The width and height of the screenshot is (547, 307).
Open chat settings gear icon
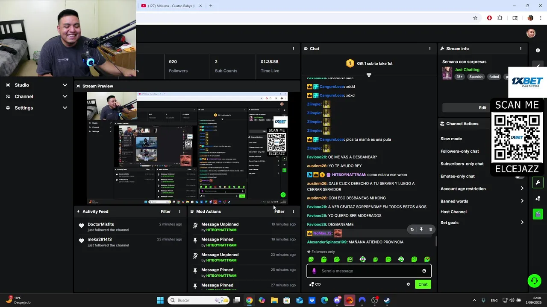(408, 284)
